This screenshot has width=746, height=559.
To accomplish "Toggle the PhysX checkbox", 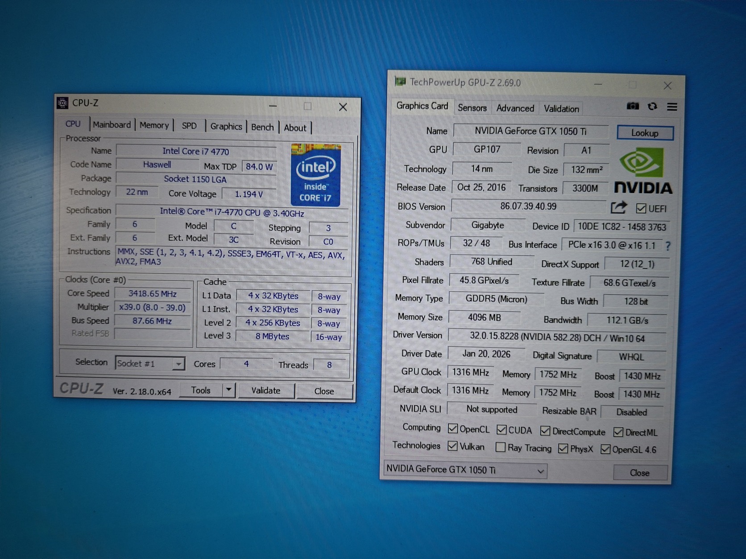I will [x=563, y=448].
